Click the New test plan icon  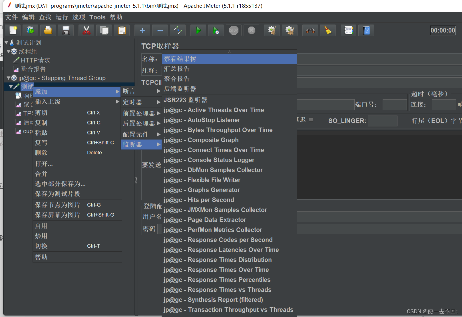pos(13,30)
